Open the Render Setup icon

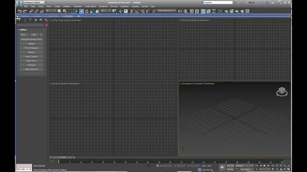coord(226,11)
